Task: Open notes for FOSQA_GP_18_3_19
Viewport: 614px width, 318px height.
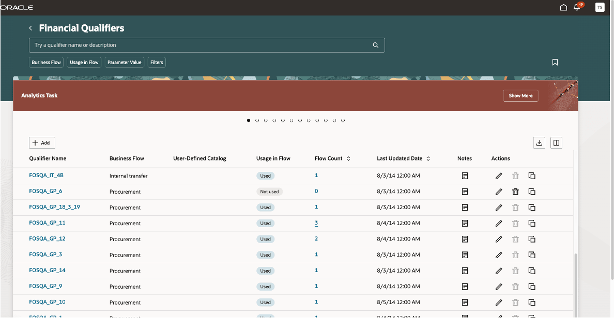Action: (x=465, y=208)
